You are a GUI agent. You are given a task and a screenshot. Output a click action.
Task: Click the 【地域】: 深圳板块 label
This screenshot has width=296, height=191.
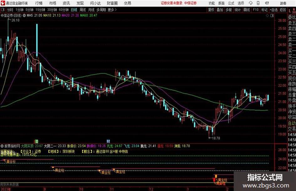tap(61, 151)
